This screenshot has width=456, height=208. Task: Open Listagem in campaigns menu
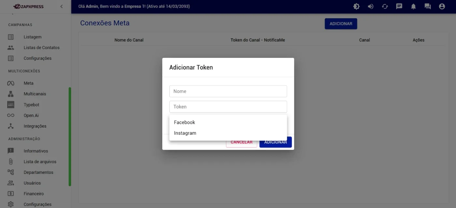[33, 37]
